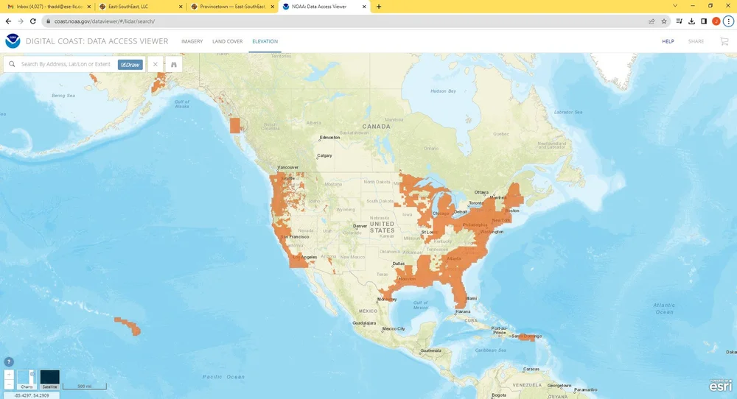Click the NOAA logo in the header
The height and width of the screenshot is (399, 737).
13,40
